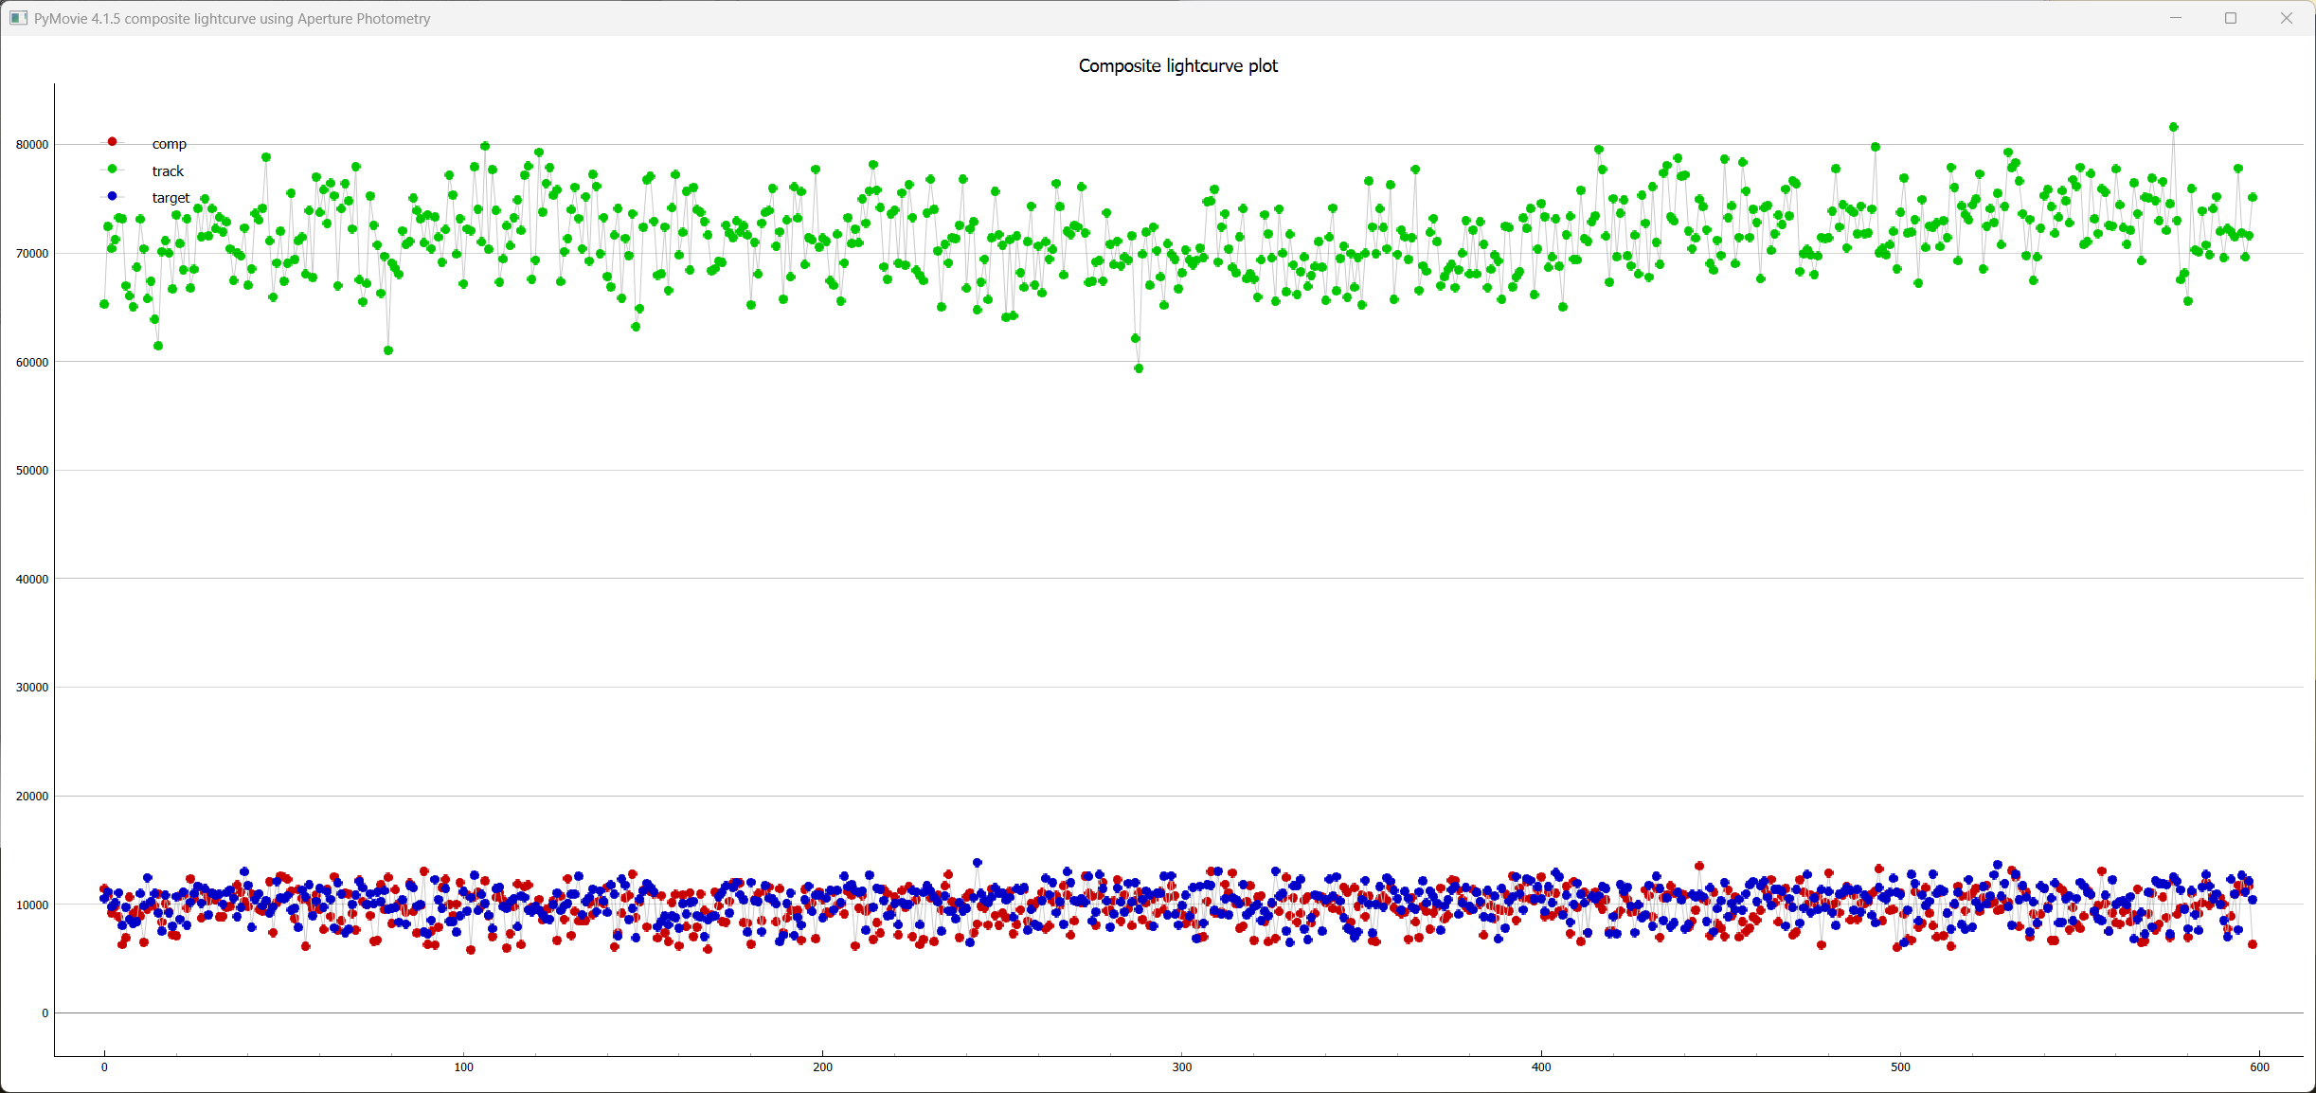The width and height of the screenshot is (2316, 1093).
Task: Click the 600 x-axis tick label
Action: tap(2259, 1067)
